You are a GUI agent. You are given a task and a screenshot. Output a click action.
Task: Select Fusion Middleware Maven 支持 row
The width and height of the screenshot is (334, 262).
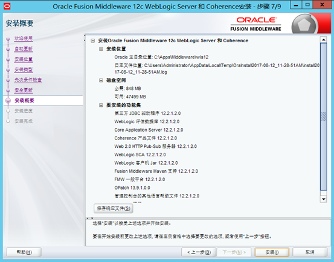coord(156,171)
